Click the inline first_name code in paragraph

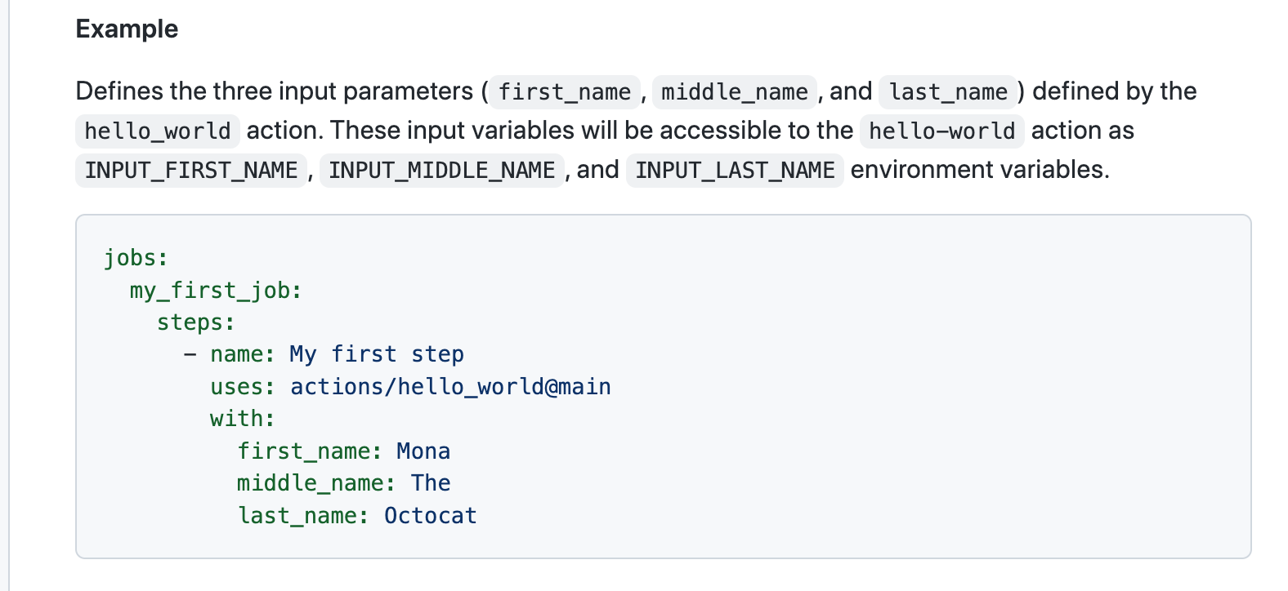(x=565, y=91)
